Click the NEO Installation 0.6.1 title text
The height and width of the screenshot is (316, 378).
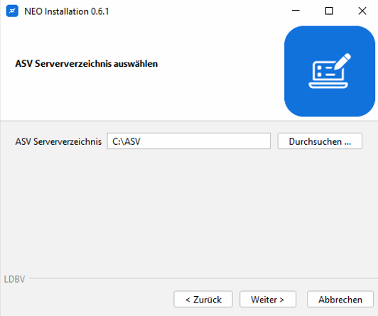point(67,11)
